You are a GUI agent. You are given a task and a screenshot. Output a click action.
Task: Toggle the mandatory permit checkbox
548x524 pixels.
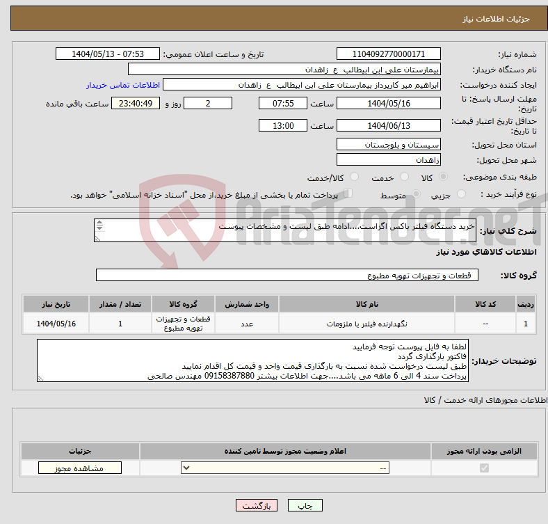click(484, 468)
